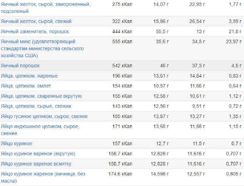Open Яйца, целиком, жареные entry
The width and height of the screenshot is (244, 186).
pos(29,76)
